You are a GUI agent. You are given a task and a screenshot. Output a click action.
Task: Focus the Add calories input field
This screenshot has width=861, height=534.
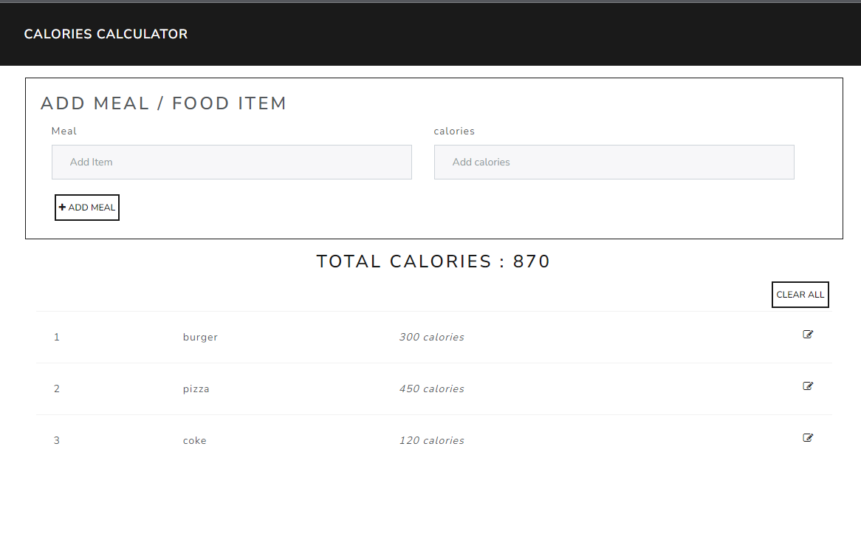(x=614, y=162)
